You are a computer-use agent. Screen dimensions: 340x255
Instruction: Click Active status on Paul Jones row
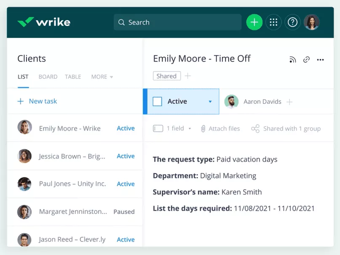[x=126, y=184]
